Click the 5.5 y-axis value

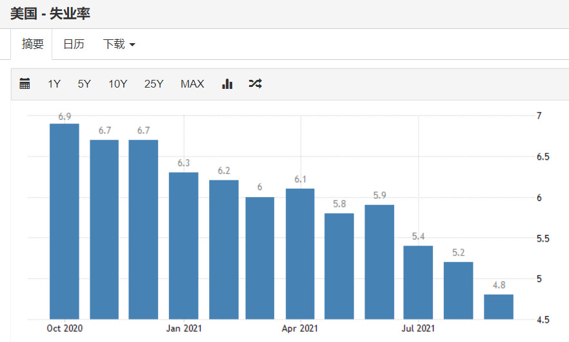(543, 239)
